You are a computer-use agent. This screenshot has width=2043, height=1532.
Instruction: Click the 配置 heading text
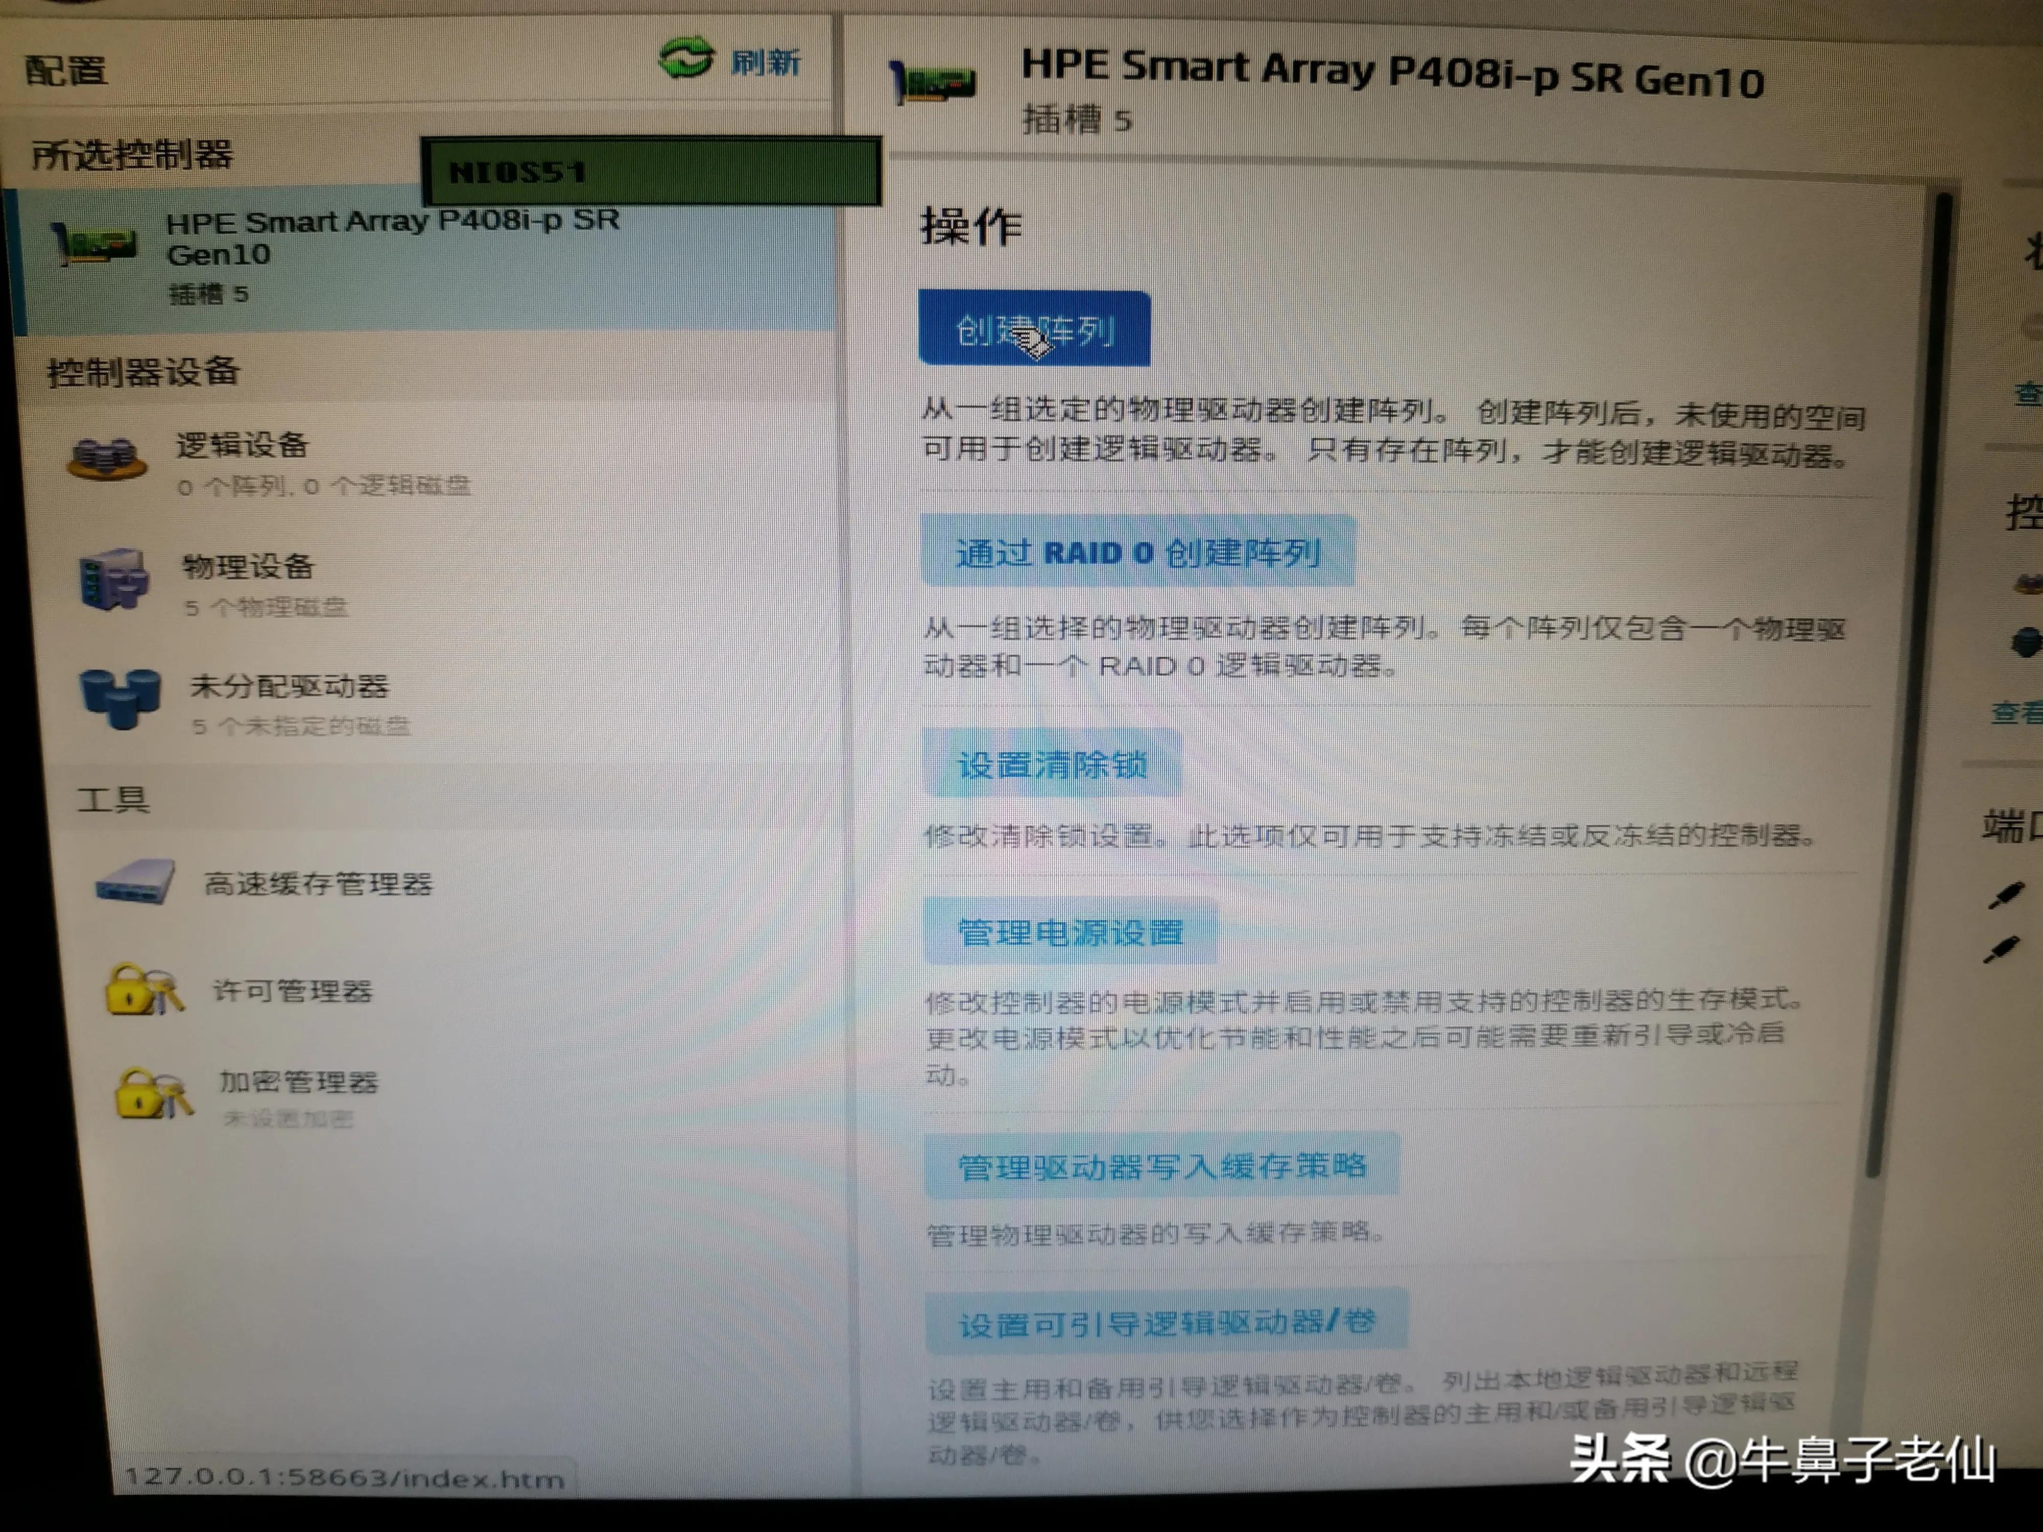pos(66,70)
